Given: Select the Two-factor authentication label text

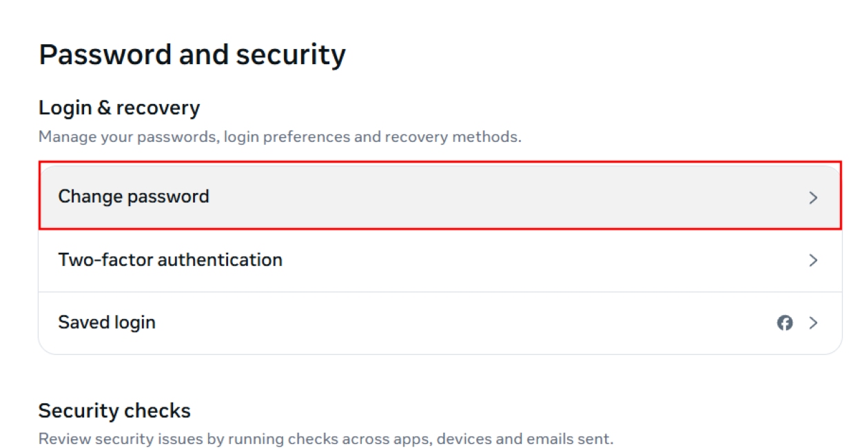Looking at the screenshot, I should click(170, 260).
